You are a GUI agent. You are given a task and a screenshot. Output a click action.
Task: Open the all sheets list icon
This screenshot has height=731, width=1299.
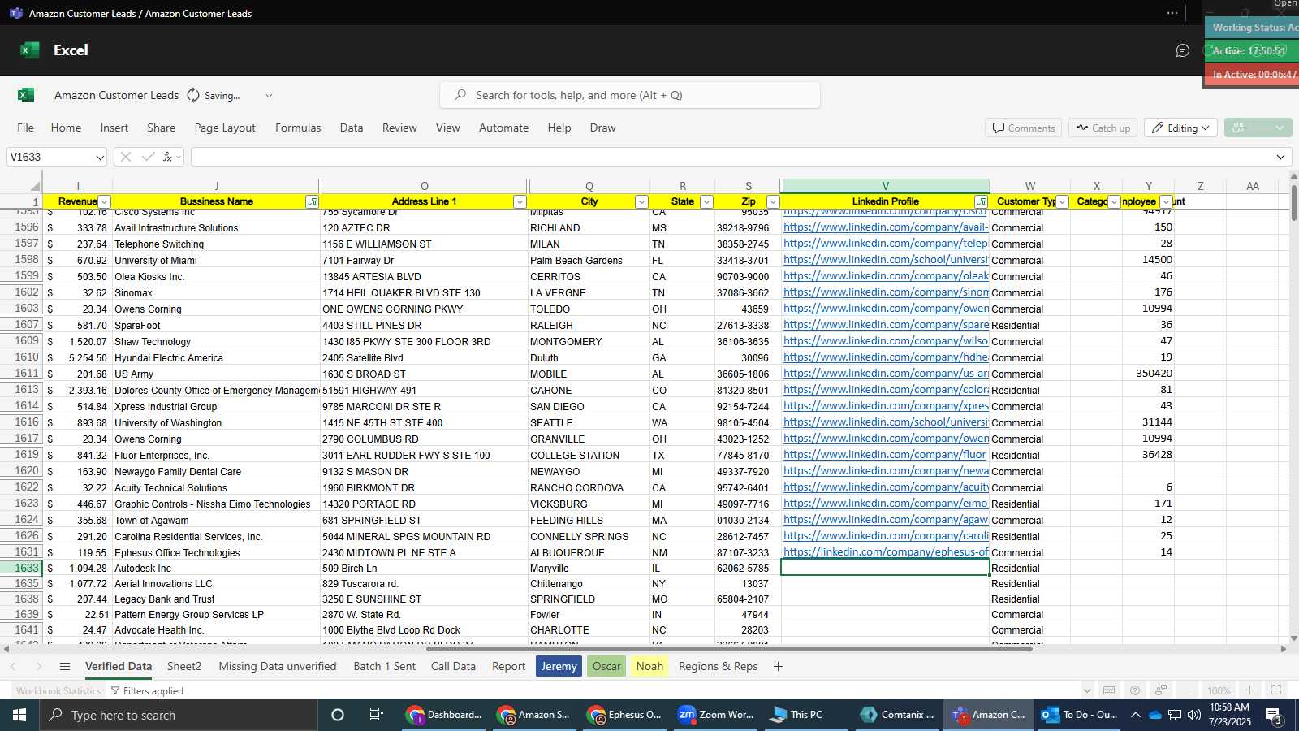click(x=65, y=666)
